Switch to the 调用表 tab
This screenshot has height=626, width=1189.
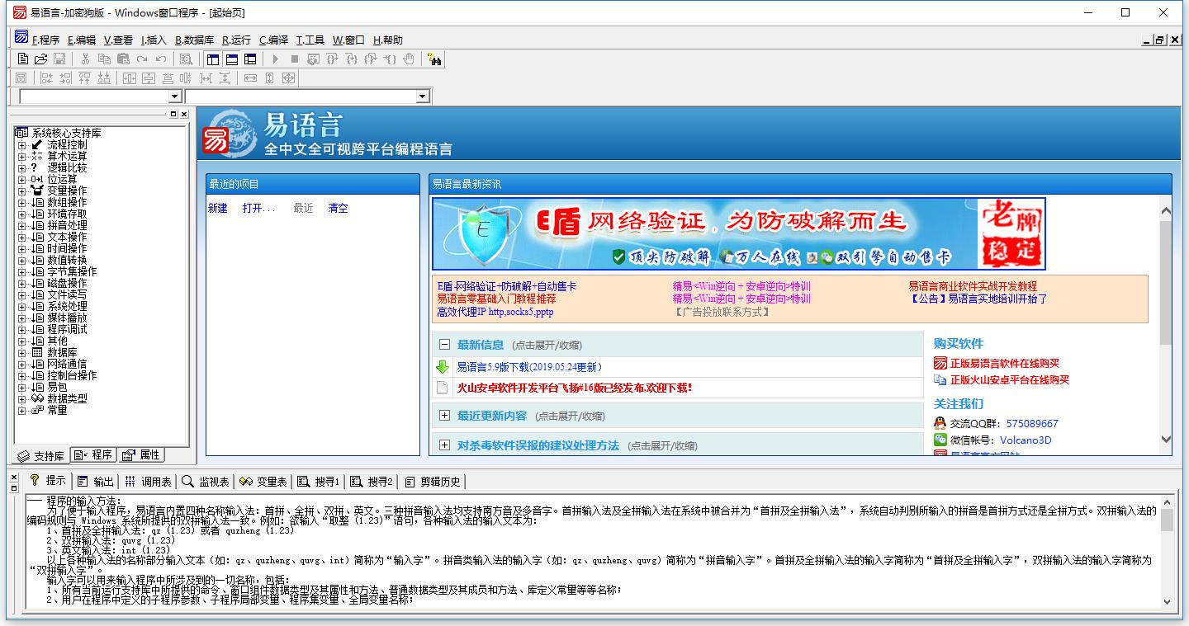click(x=148, y=481)
